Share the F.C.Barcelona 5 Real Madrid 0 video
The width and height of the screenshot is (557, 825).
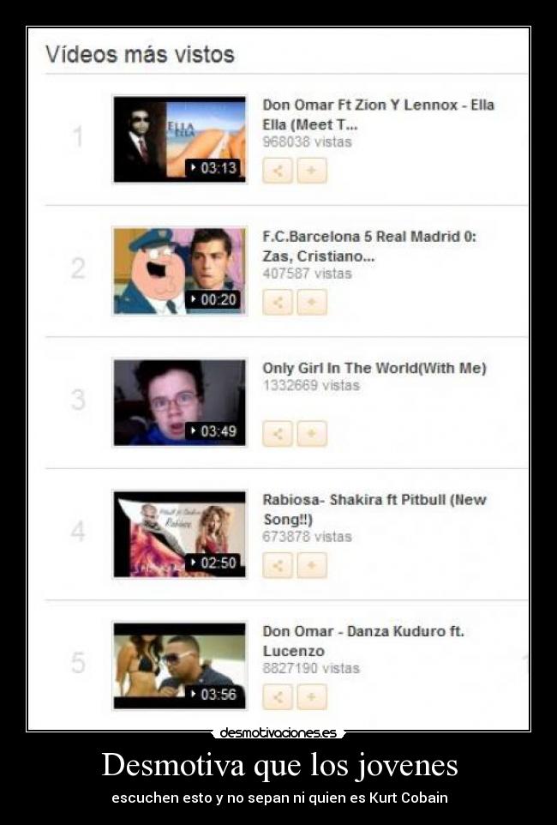(x=277, y=302)
